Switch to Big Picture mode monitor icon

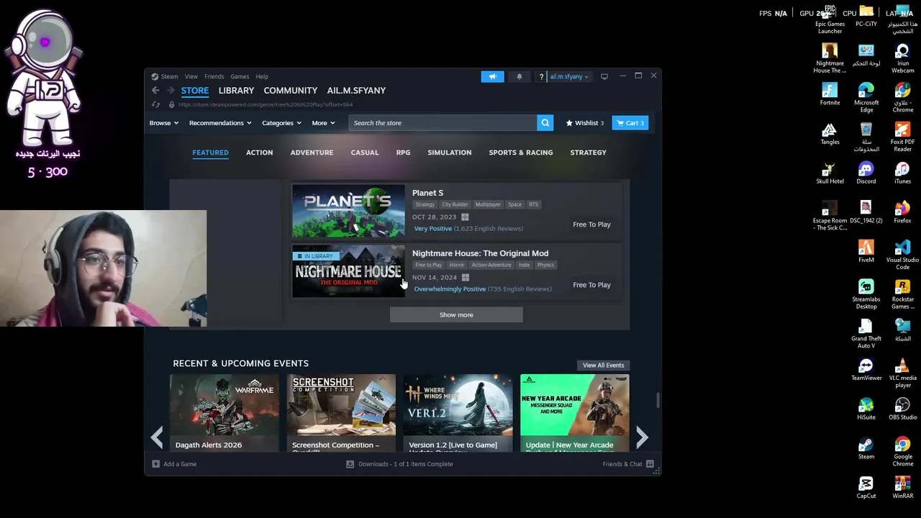pos(604,76)
